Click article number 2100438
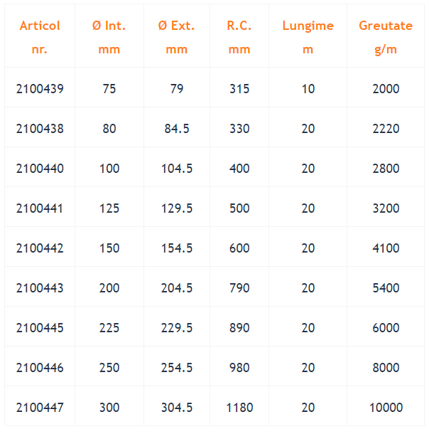The image size is (429, 434). click(40, 129)
